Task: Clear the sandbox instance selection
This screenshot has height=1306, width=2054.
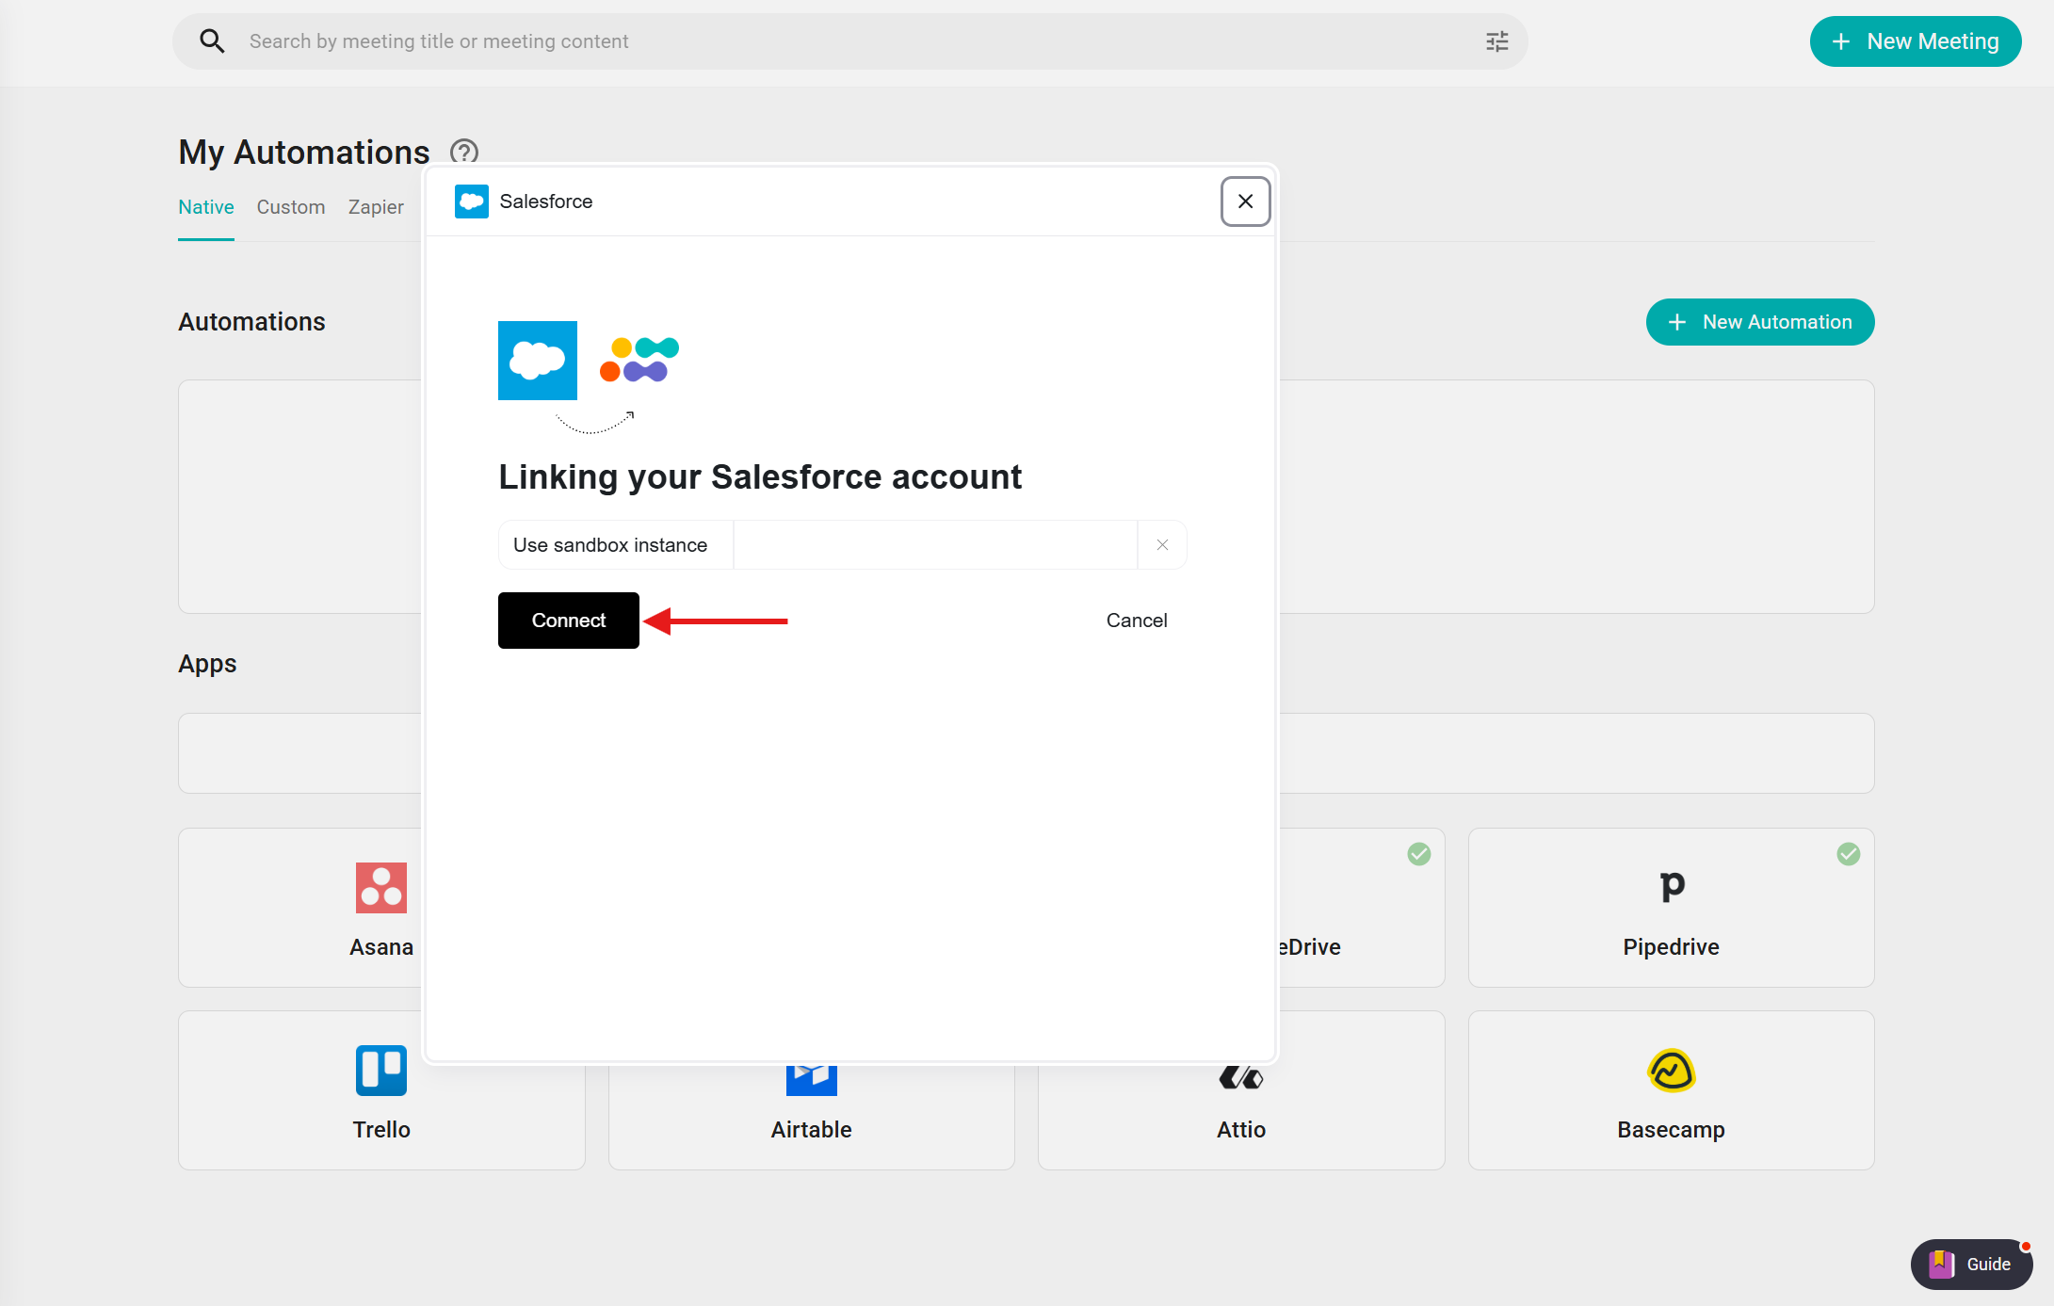Action: (1162, 545)
